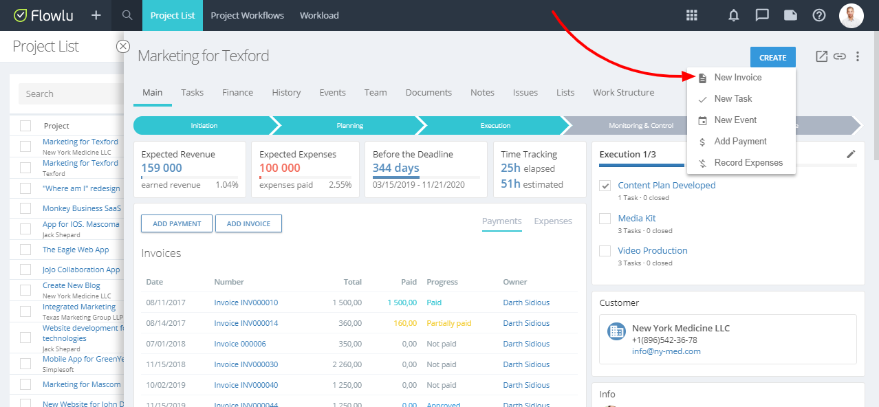The image size is (879, 407).
Task: Open the Notes tab
Action: click(x=482, y=93)
